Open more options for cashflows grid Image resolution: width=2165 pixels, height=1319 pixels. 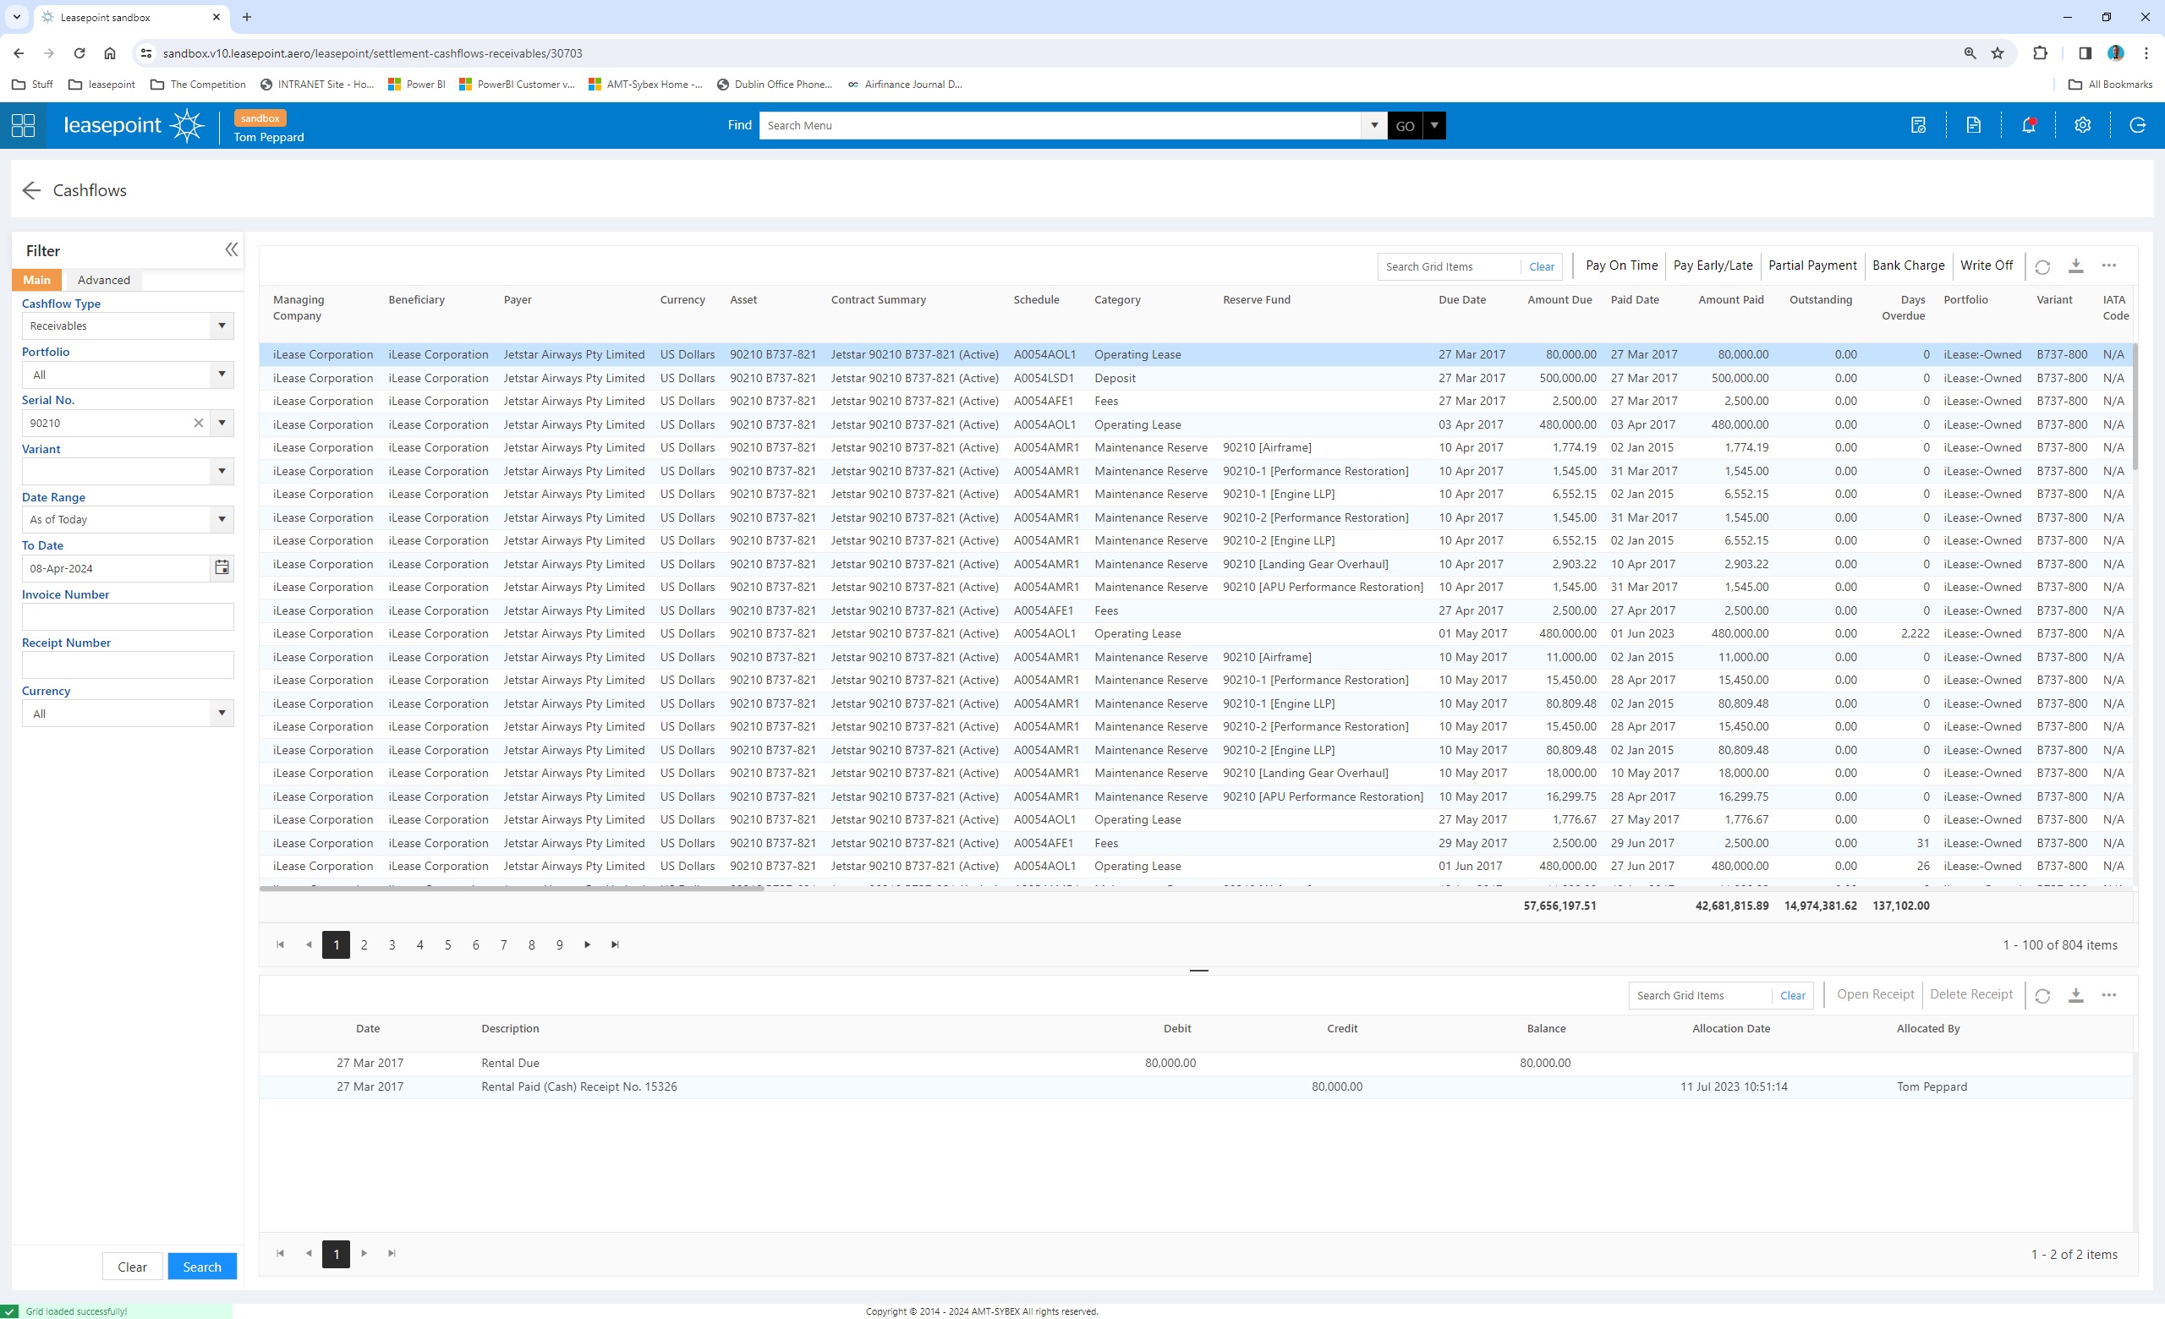(x=2109, y=265)
